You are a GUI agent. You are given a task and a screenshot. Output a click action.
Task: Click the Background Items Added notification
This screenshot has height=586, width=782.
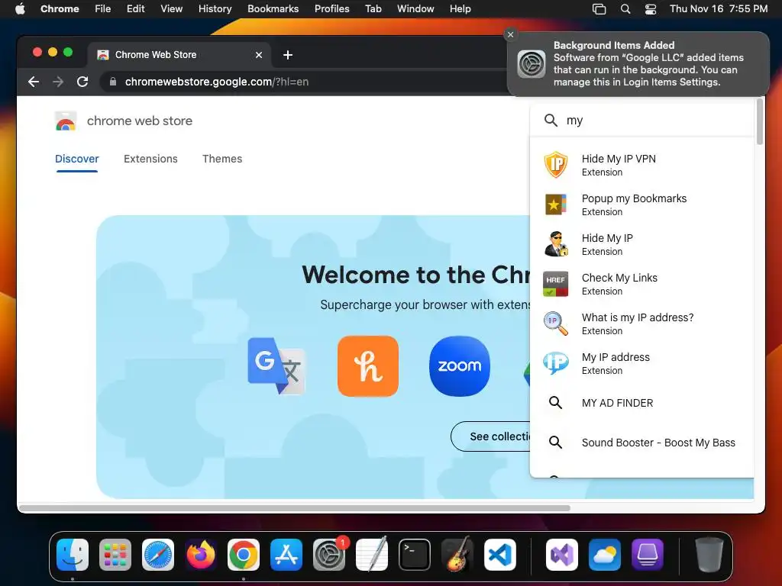[x=638, y=64]
